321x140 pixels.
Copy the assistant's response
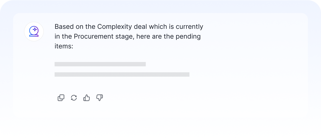click(x=61, y=98)
